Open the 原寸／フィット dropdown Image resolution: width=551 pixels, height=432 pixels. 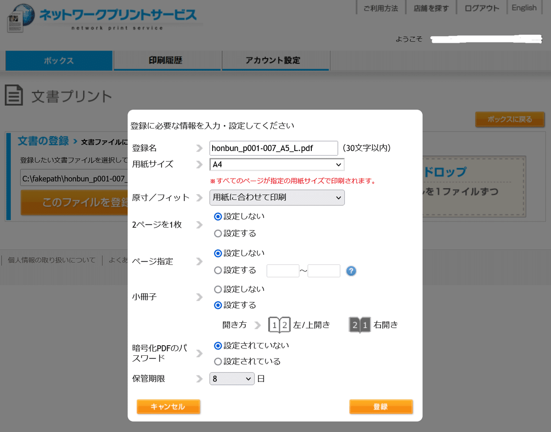click(x=277, y=197)
